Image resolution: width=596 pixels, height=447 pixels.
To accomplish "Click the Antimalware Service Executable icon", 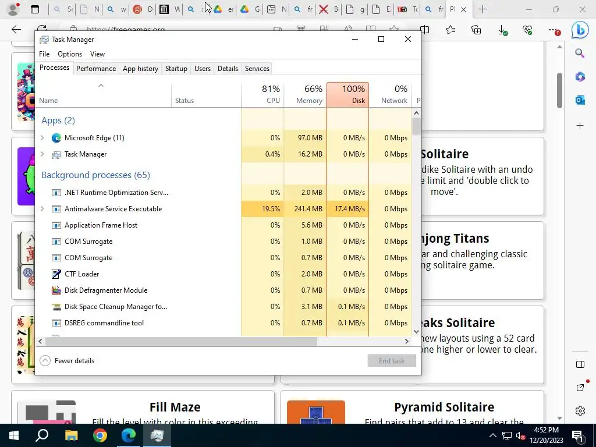I will point(56,209).
